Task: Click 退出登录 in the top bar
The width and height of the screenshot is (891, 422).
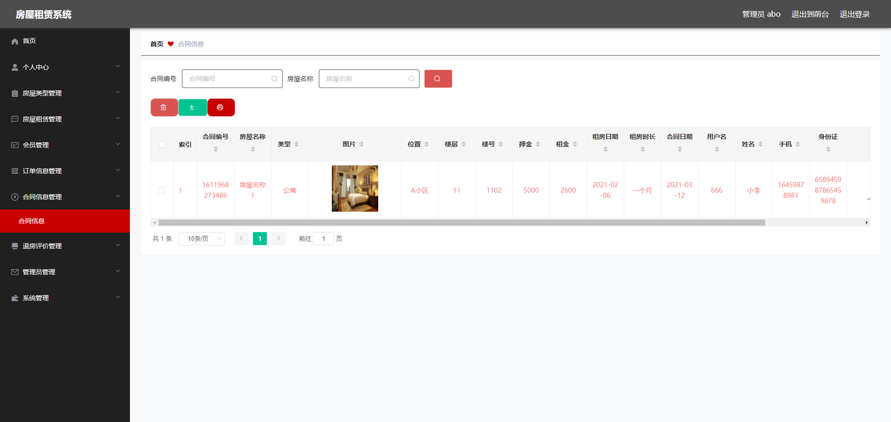Action: pyautogui.click(x=854, y=14)
